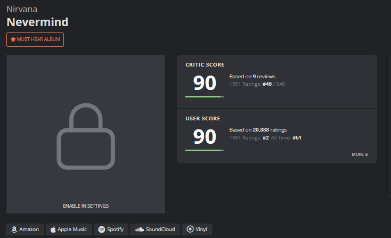Click the Spotify logo icon
Image resolution: width=391 pixels, height=238 pixels.
[102, 229]
